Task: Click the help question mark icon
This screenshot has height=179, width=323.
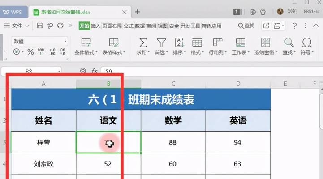Action: pos(295,26)
